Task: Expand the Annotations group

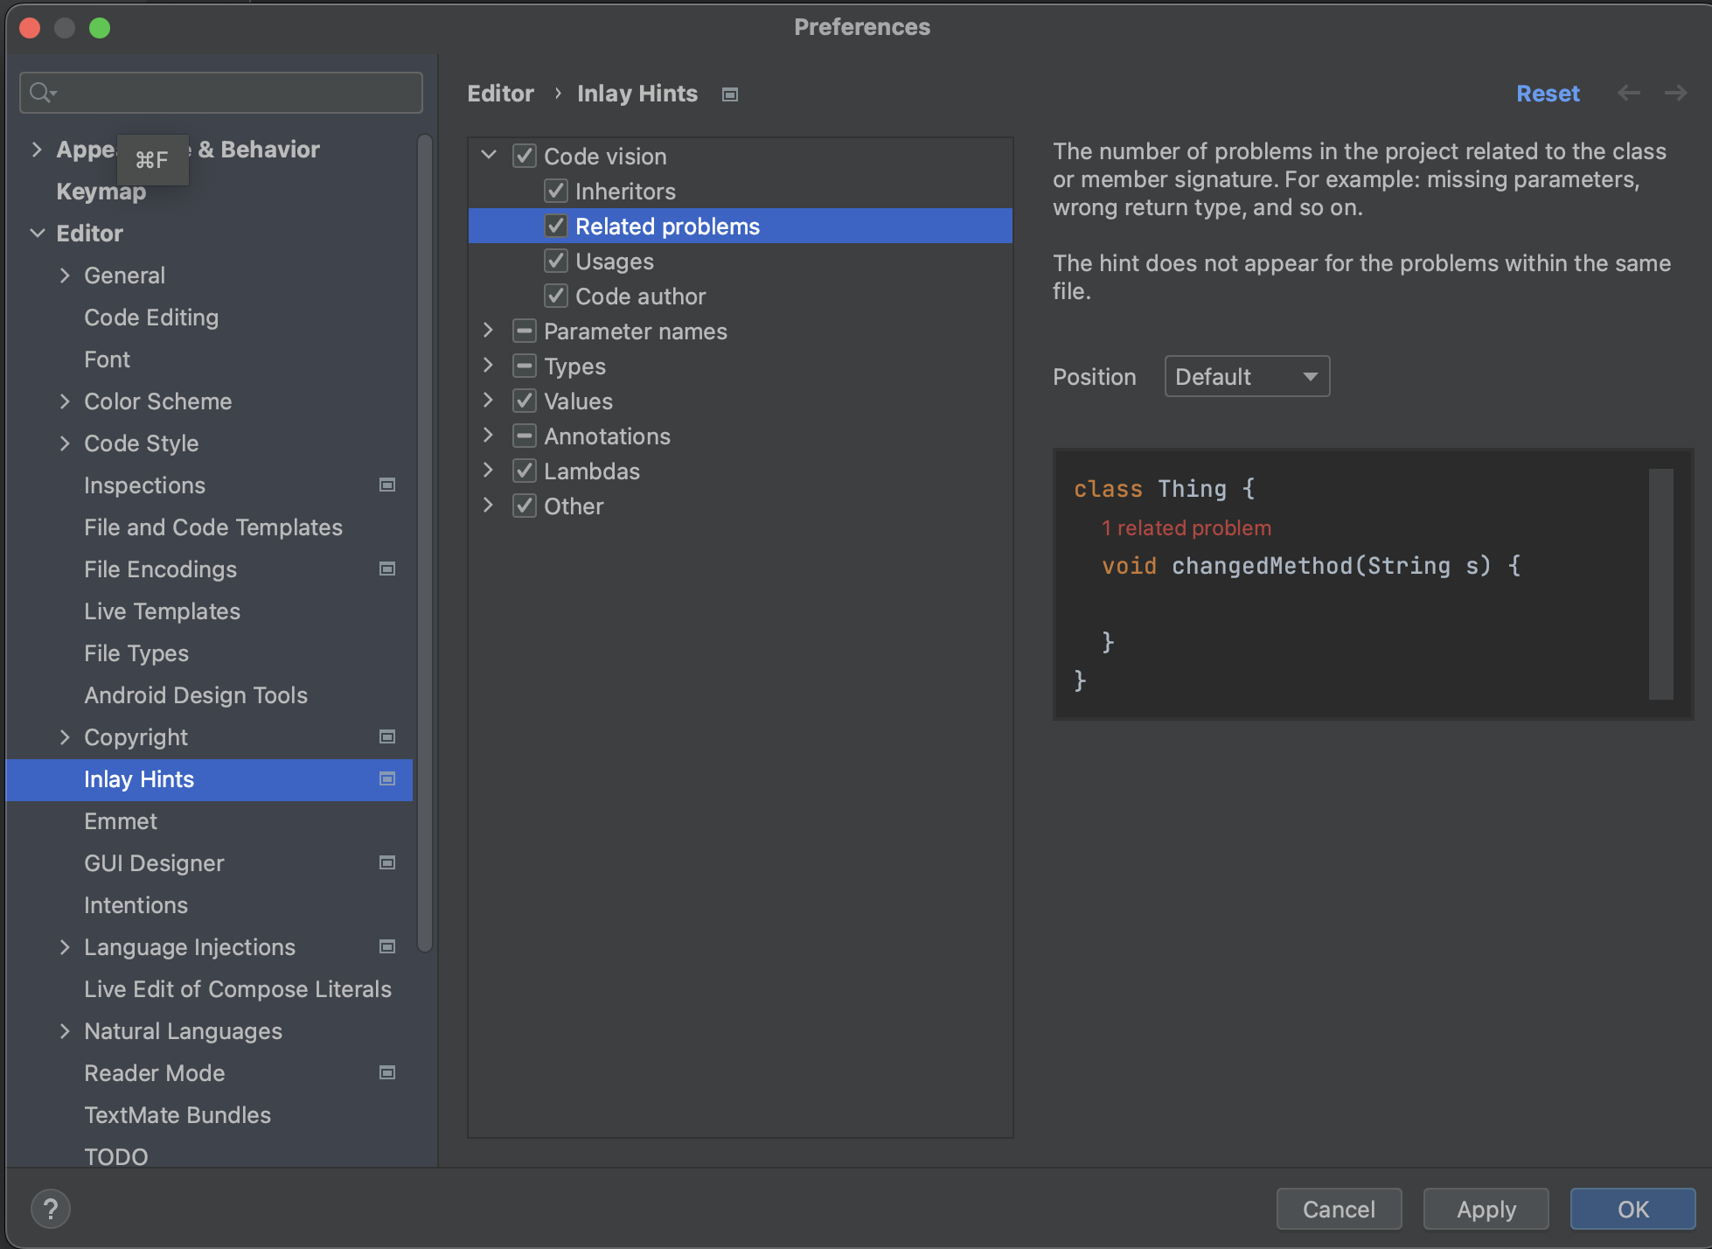Action: 489,435
